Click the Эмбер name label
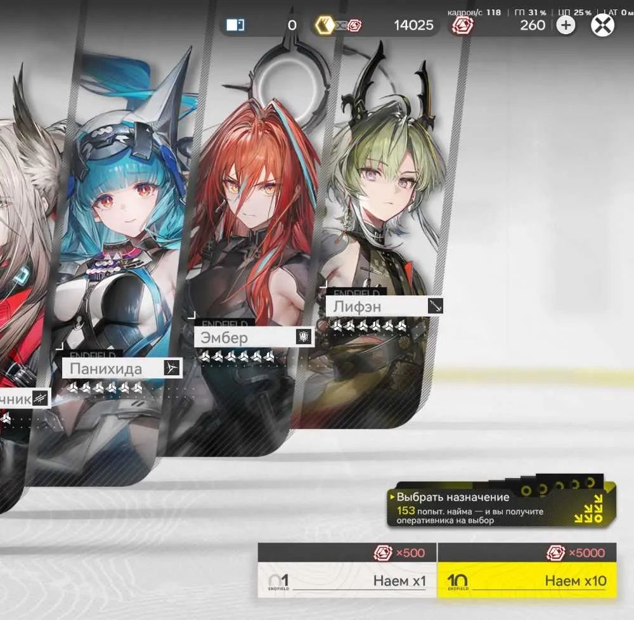 [x=224, y=337]
